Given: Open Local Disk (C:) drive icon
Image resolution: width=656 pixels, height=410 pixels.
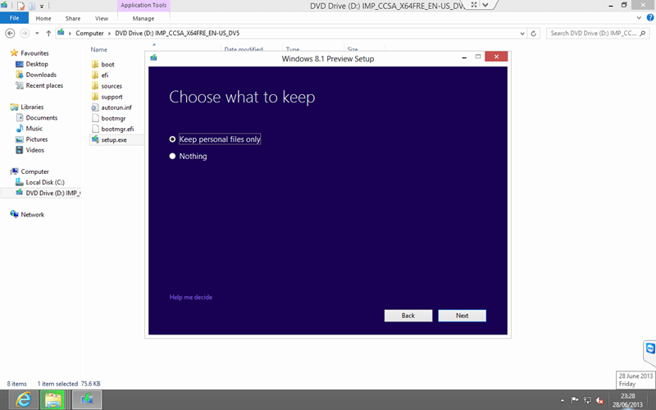Looking at the screenshot, I should tap(19, 182).
